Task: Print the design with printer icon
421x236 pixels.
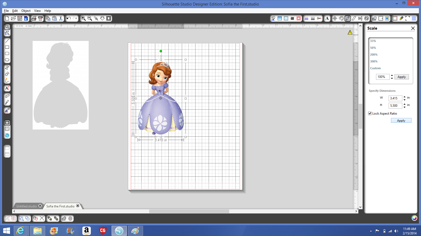Action: coord(34,18)
